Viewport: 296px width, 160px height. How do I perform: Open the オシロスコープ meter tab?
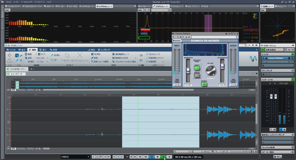pyautogui.click(x=177, y=6)
